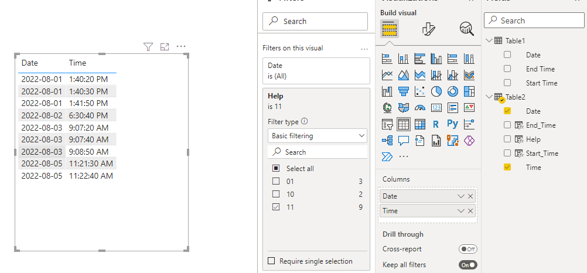Check the 10 filter value
The width and height of the screenshot is (587, 273).
[x=276, y=194]
